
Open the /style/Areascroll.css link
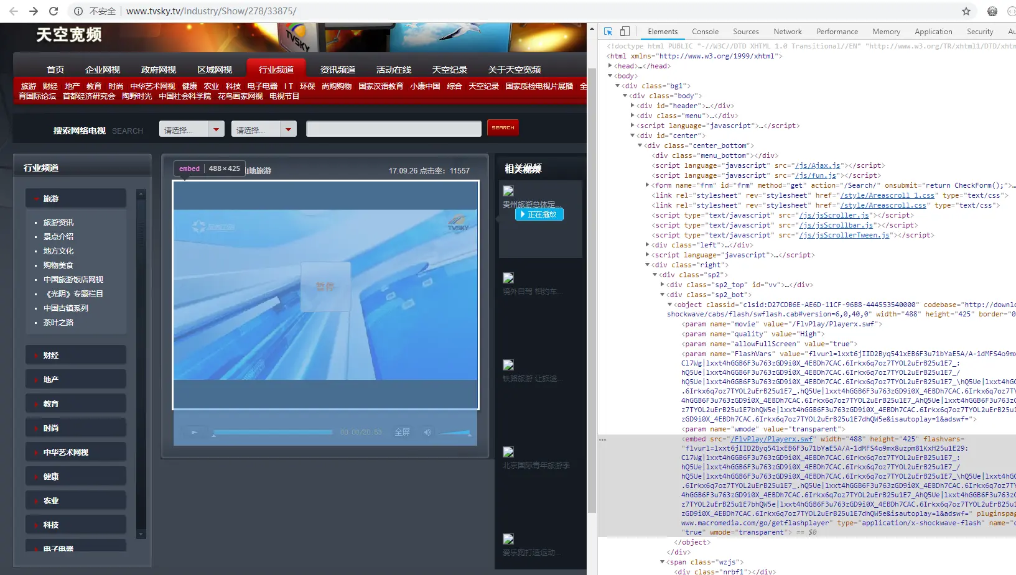click(883, 205)
